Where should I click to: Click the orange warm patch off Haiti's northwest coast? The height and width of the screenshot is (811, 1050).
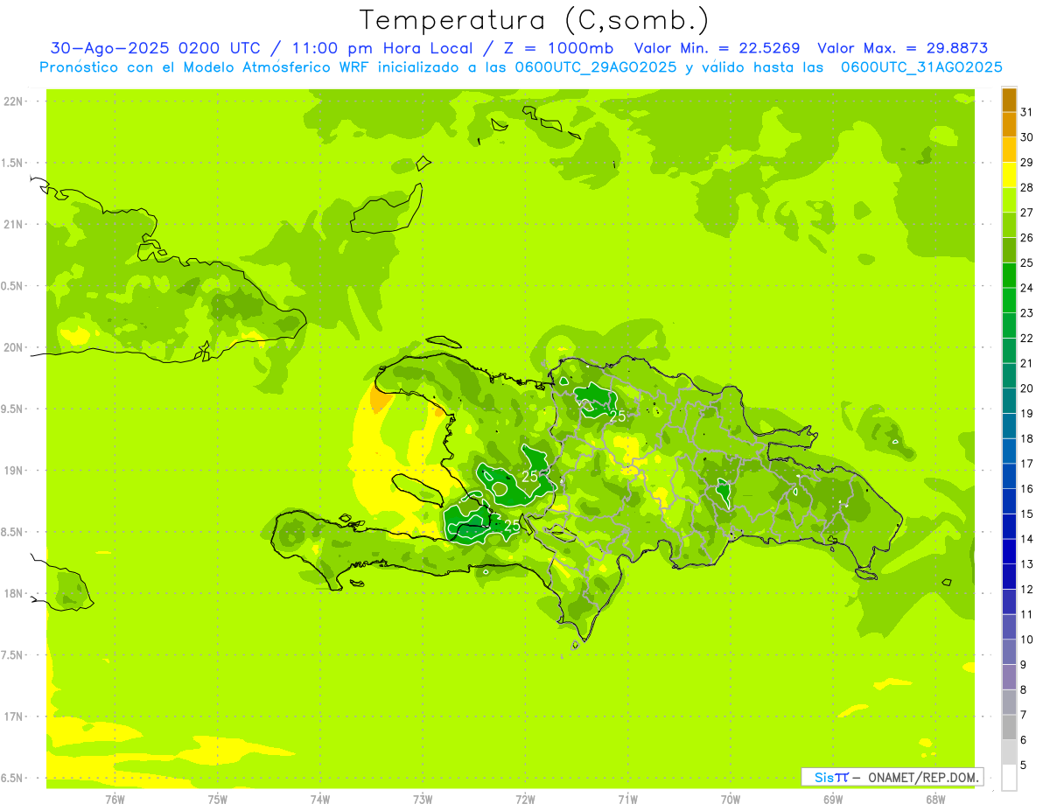(381, 400)
